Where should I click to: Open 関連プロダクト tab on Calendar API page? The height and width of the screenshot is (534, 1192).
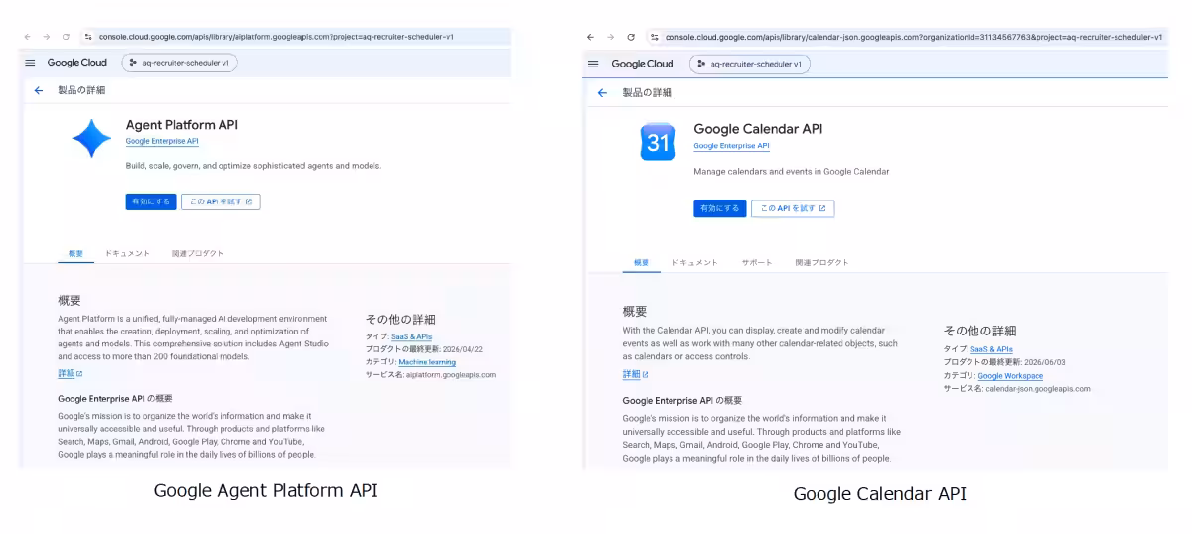[x=821, y=262]
